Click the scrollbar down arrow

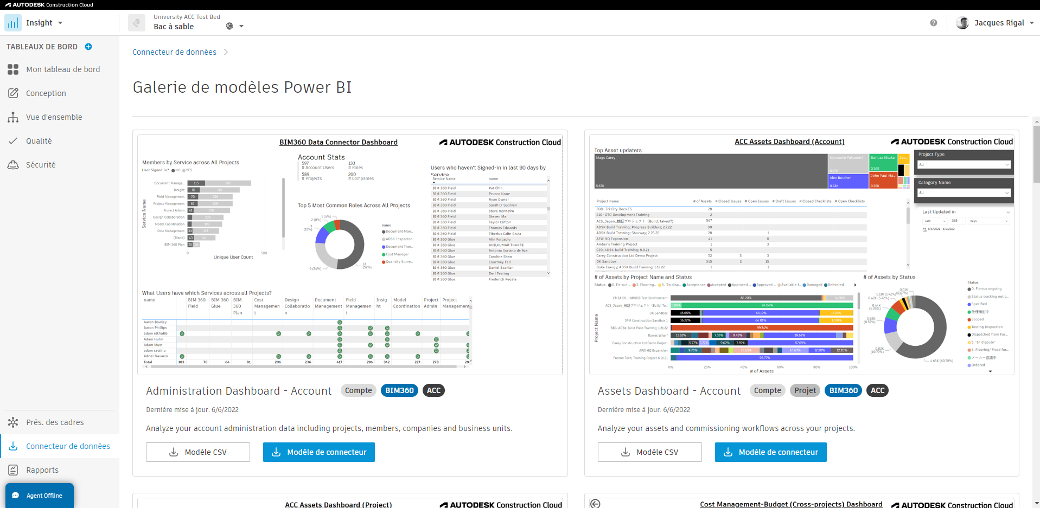1036,503
